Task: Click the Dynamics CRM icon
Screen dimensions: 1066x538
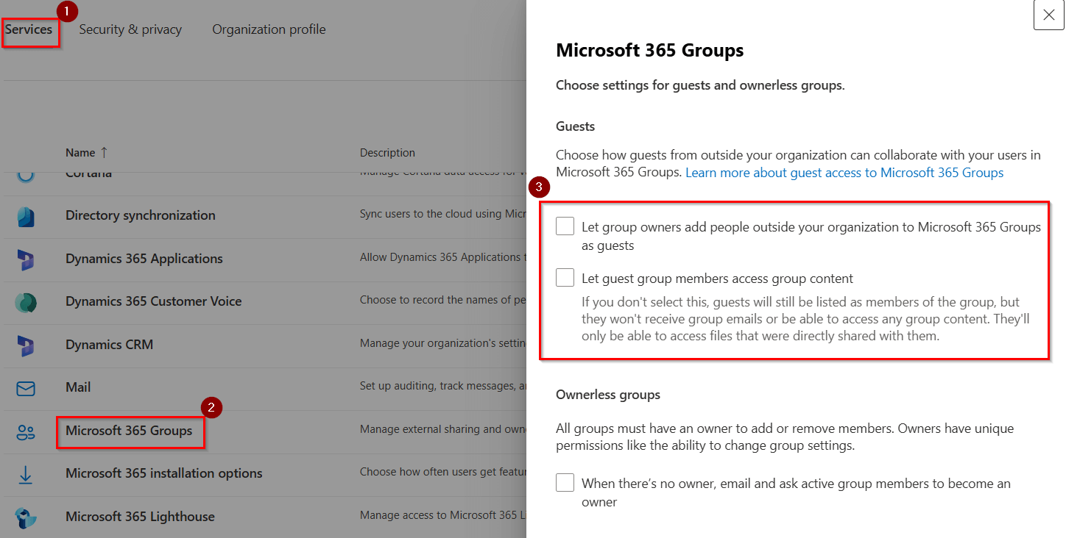Action: coord(26,345)
